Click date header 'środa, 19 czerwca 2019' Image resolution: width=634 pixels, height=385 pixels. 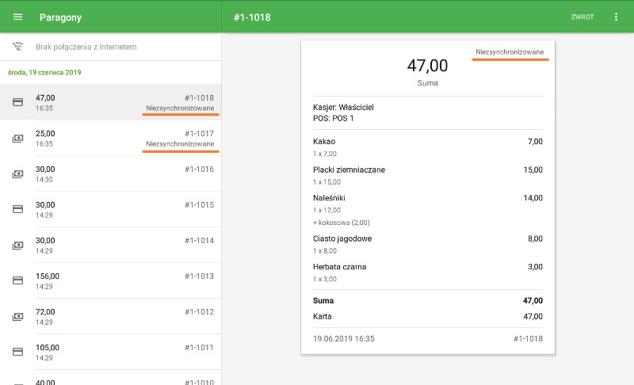tap(44, 72)
